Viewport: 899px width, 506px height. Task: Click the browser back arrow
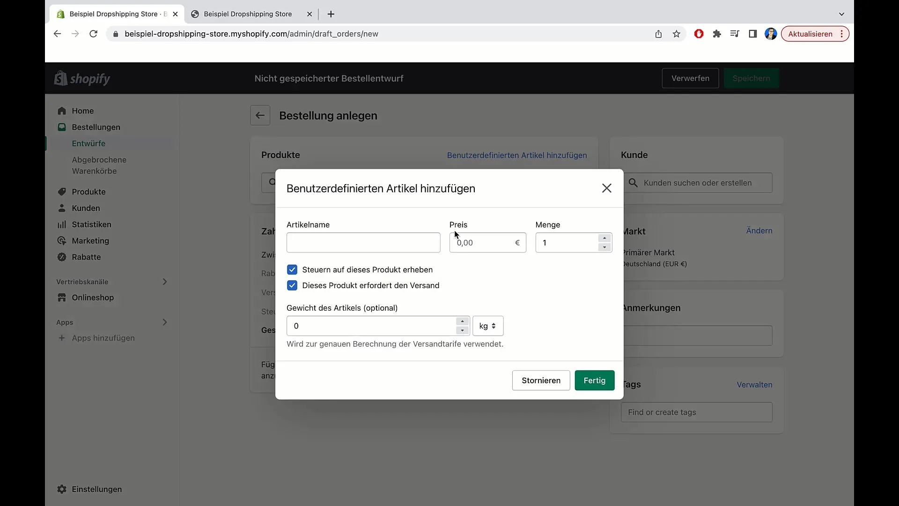(x=57, y=34)
